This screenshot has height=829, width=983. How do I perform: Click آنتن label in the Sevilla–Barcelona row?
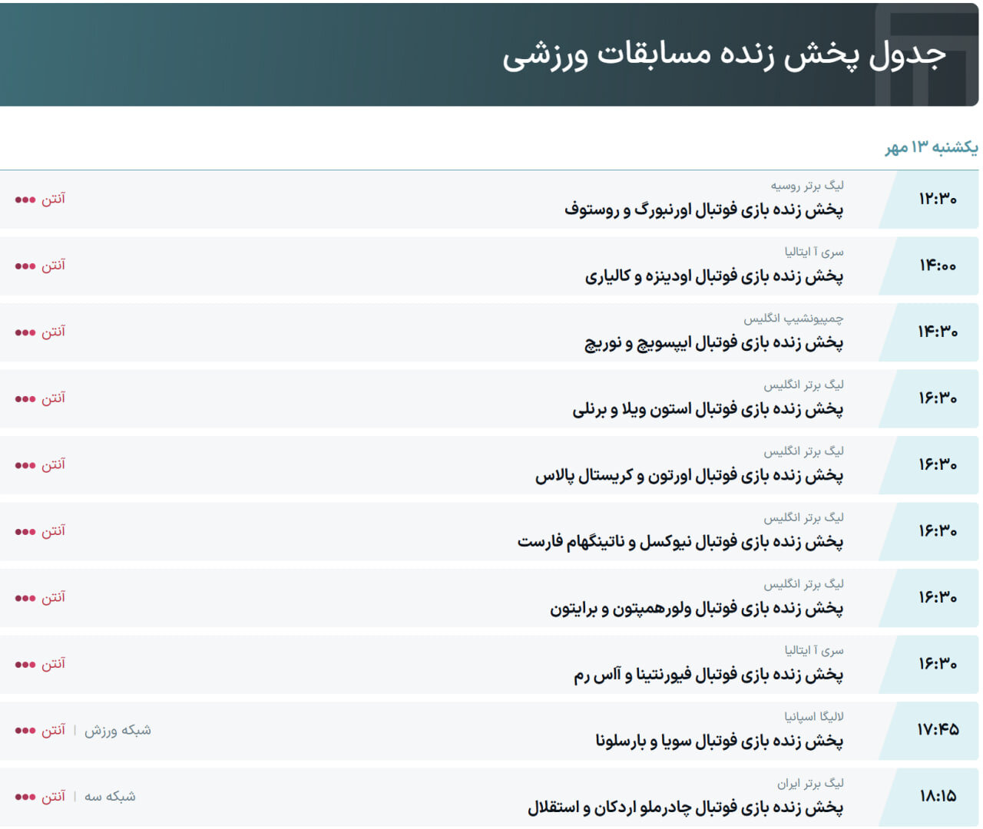click(53, 730)
